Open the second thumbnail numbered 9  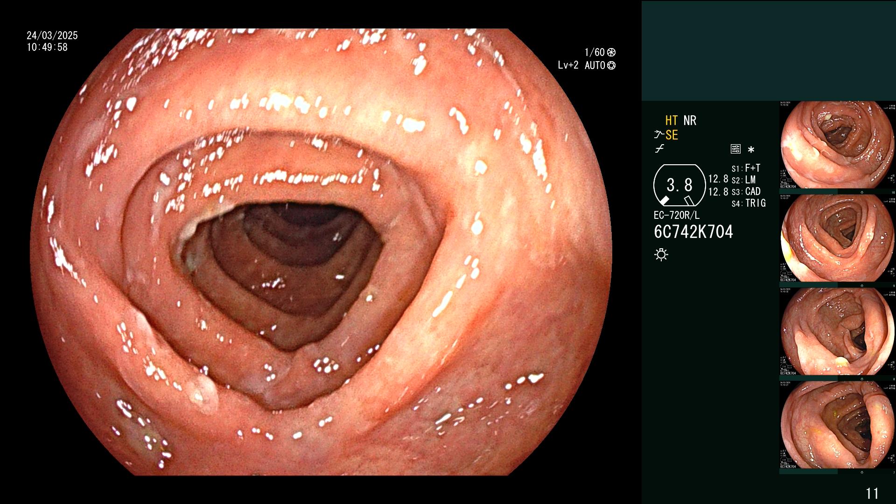click(x=838, y=238)
